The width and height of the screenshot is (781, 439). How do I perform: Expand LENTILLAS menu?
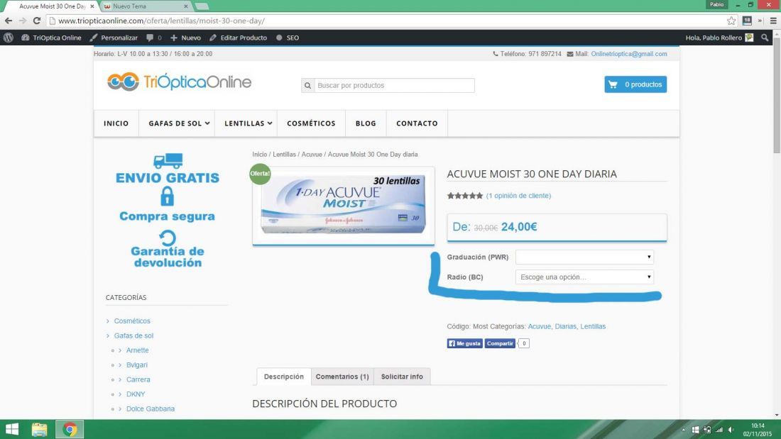pos(248,123)
